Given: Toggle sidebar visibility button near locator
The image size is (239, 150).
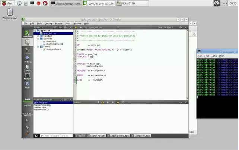Looking at the screenshot, I should pos(36,136).
